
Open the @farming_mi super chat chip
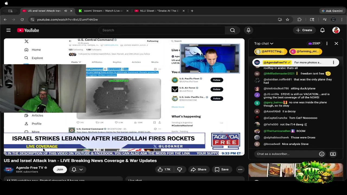pyautogui.click(x=305, y=51)
